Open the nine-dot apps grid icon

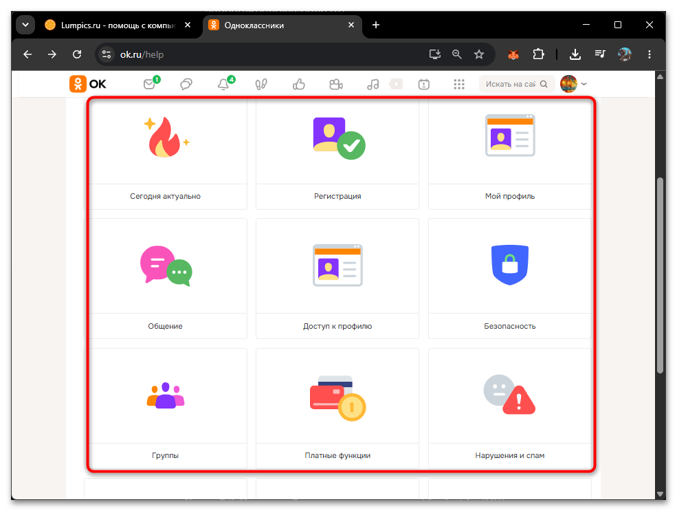(459, 84)
